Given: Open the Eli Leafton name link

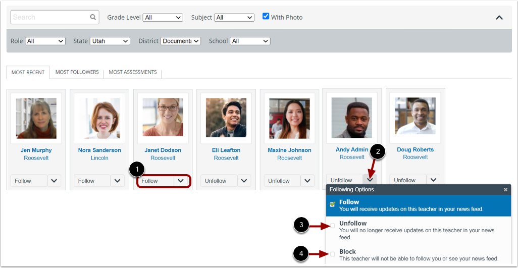Looking at the screenshot, I should tap(226, 150).
